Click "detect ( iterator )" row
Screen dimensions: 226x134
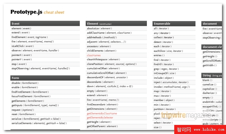point(174,42)
